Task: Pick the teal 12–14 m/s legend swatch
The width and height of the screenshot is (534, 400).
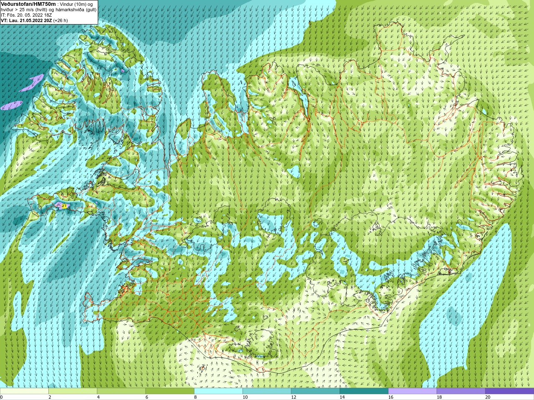Action: click(315, 391)
